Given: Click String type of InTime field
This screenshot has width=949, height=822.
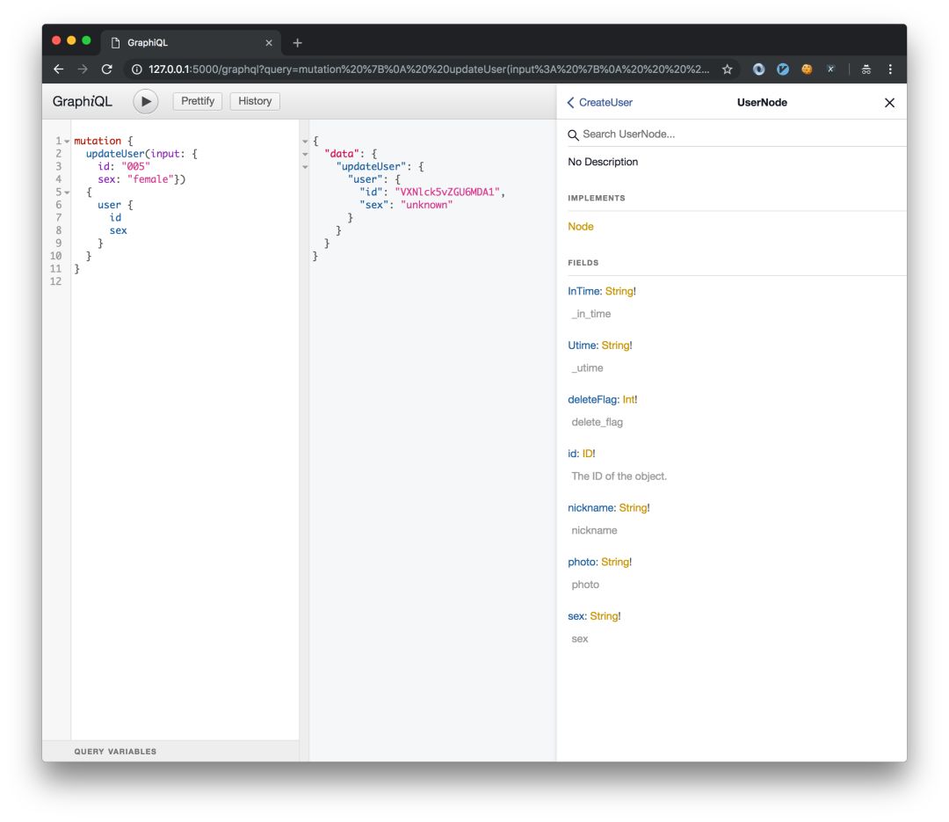Looking at the screenshot, I should tap(619, 291).
